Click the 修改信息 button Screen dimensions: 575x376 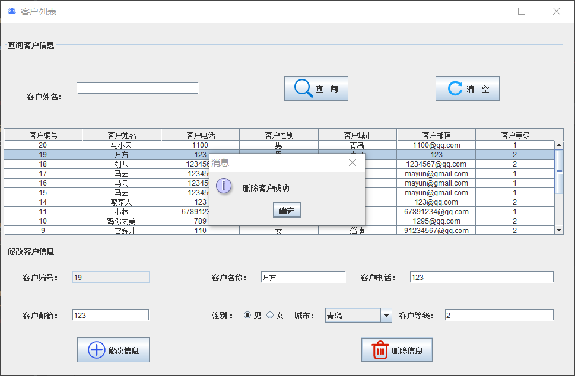click(113, 350)
